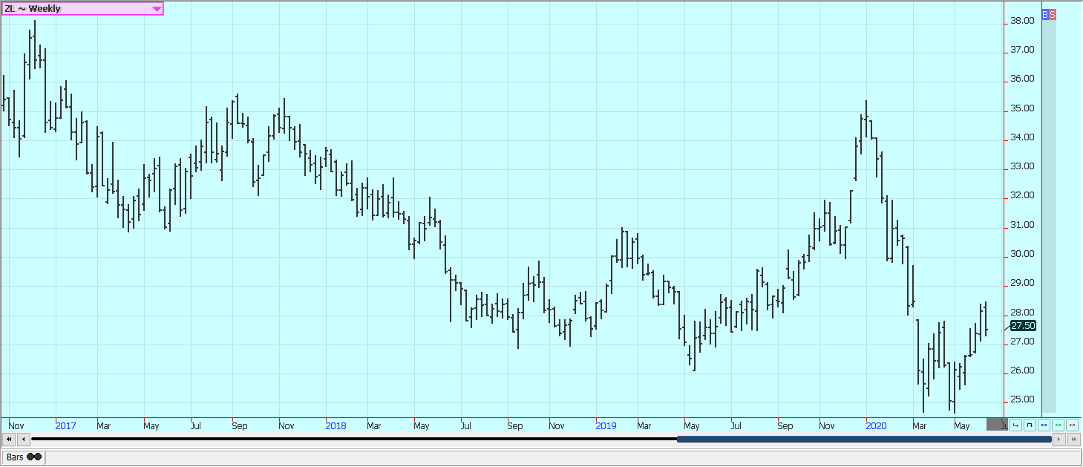Image resolution: width=1083 pixels, height=467 pixels.
Task: Click the gray highlighted date marker on time axis
Action: [997, 425]
